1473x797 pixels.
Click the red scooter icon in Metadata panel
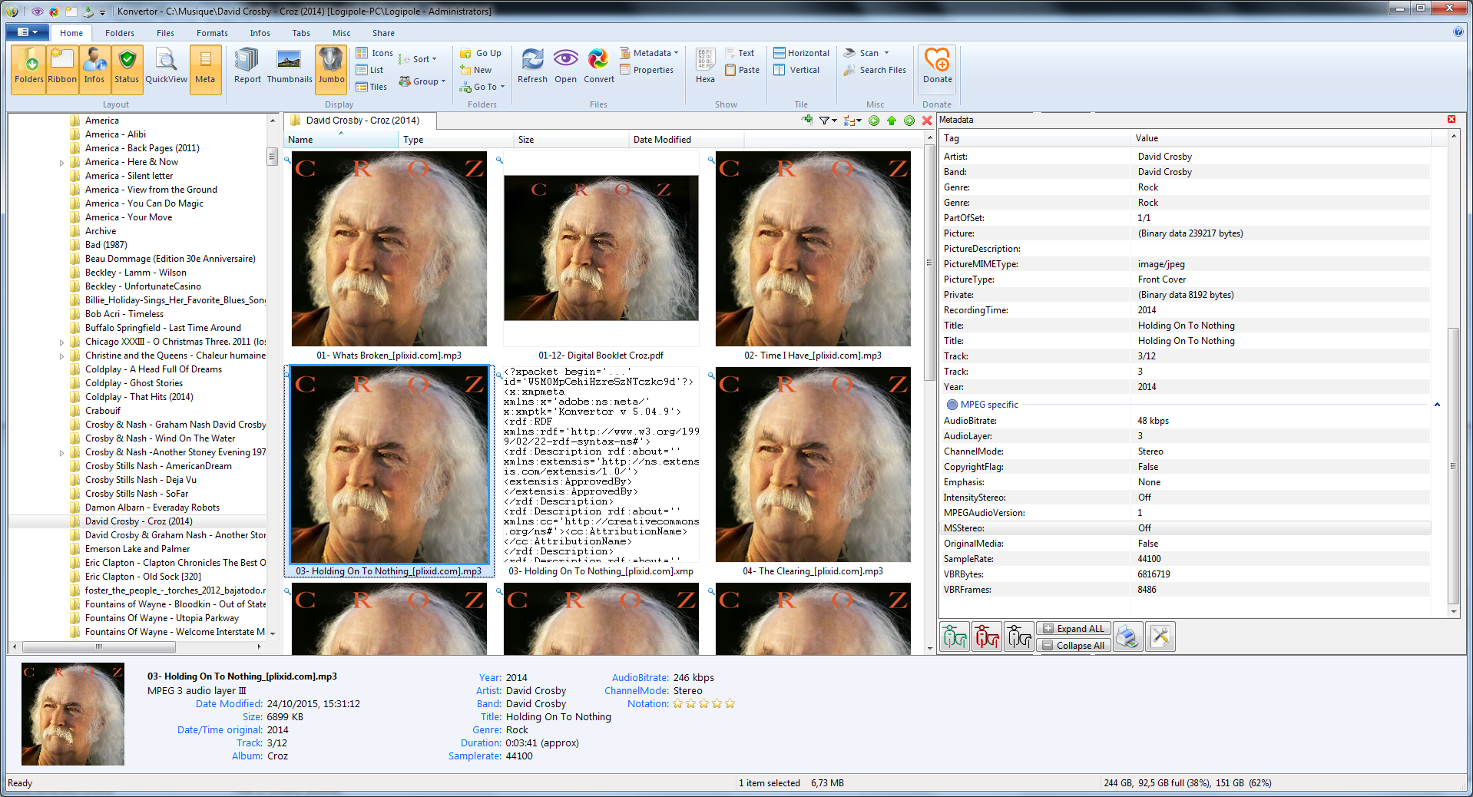click(987, 637)
